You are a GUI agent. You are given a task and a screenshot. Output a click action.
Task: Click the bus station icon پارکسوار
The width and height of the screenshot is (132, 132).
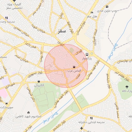pyautogui.click(x=87, y=54)
